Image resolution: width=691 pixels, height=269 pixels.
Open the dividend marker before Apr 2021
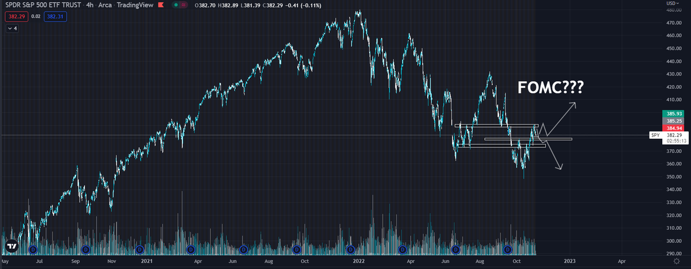point(190,249)
